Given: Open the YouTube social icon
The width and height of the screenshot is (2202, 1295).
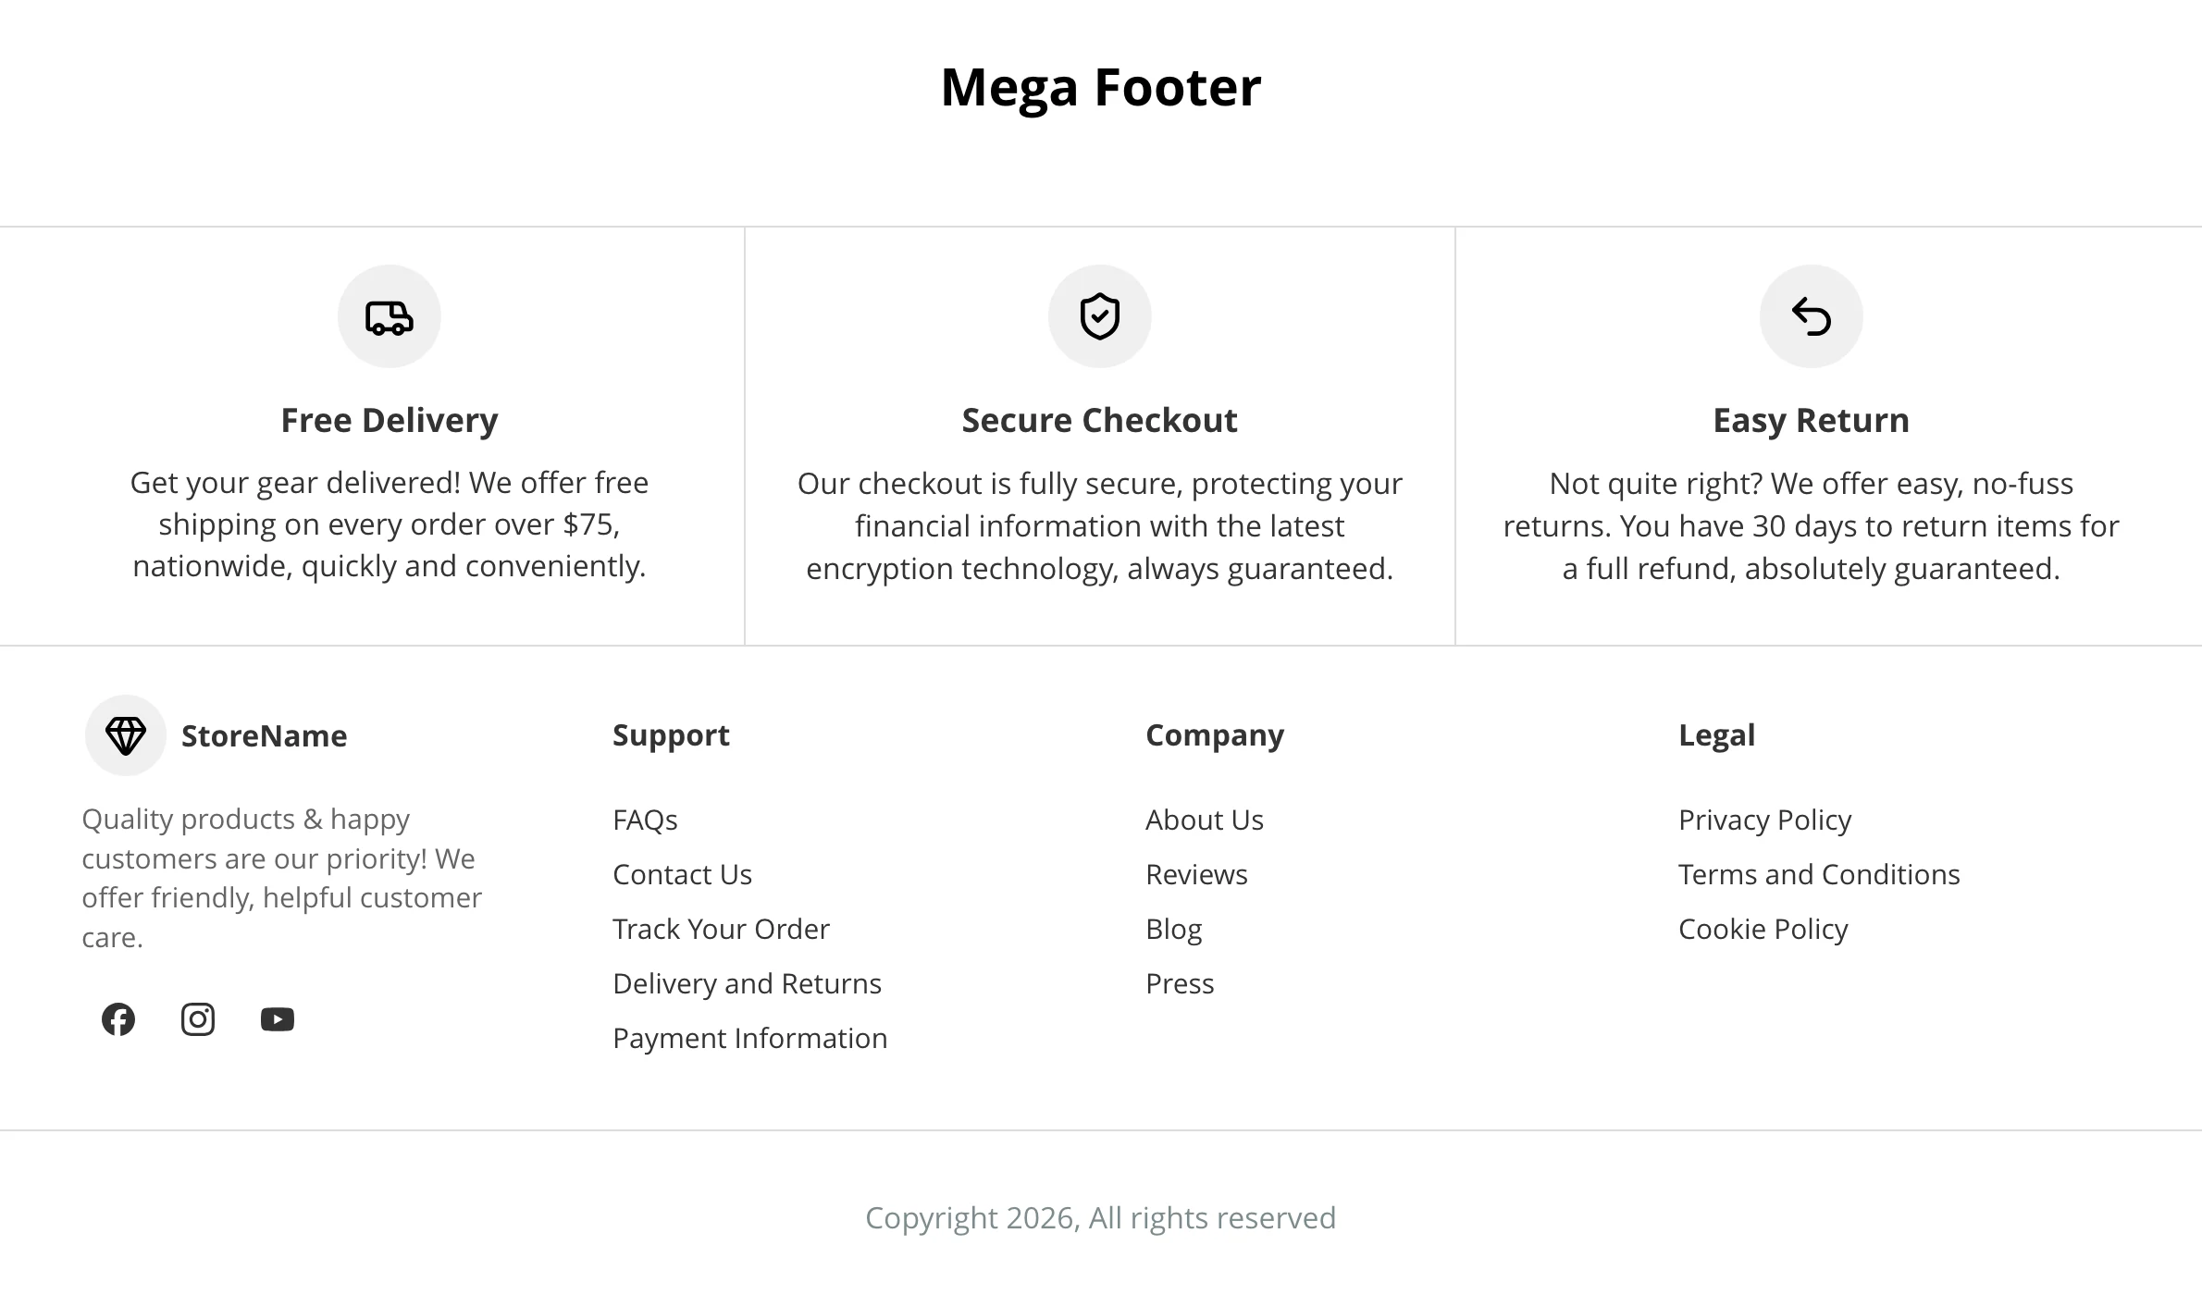Looking at the screenshot, I should [278, 1018].
